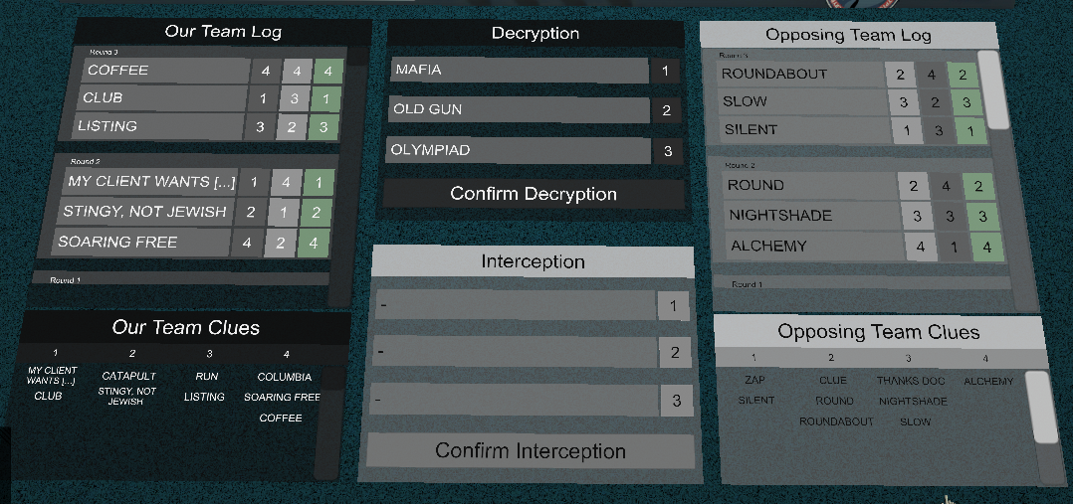The width and height of the screenshot is (1073, 504).
Task: Click the third empty interception row
Action: coord(514,400)
